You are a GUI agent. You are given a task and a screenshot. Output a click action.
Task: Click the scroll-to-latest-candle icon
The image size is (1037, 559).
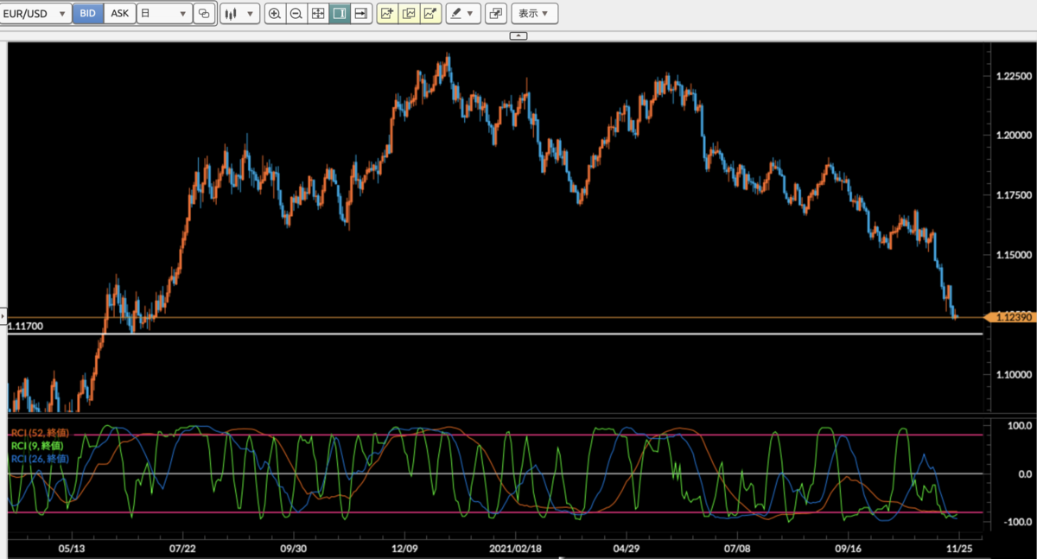pyautogui.click(x=361, y=13)
